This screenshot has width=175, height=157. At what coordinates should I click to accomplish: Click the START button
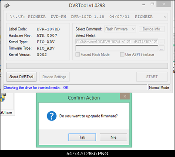(152, 77)
